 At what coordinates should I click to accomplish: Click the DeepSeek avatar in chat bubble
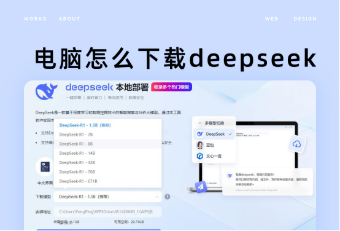click(x=230, y=176)
